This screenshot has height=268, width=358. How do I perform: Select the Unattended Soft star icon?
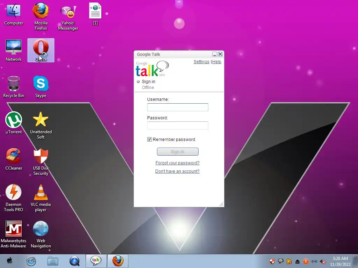pos(41,125)
